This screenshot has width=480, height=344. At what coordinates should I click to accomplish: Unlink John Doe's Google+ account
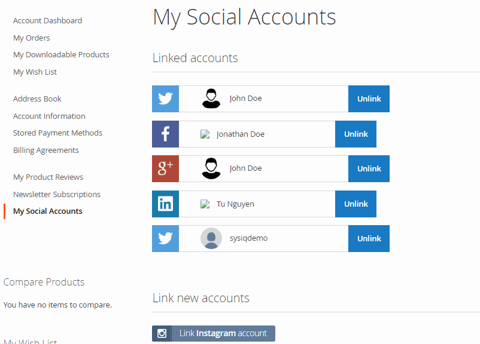pyautogui.click(x=369, y=168)
